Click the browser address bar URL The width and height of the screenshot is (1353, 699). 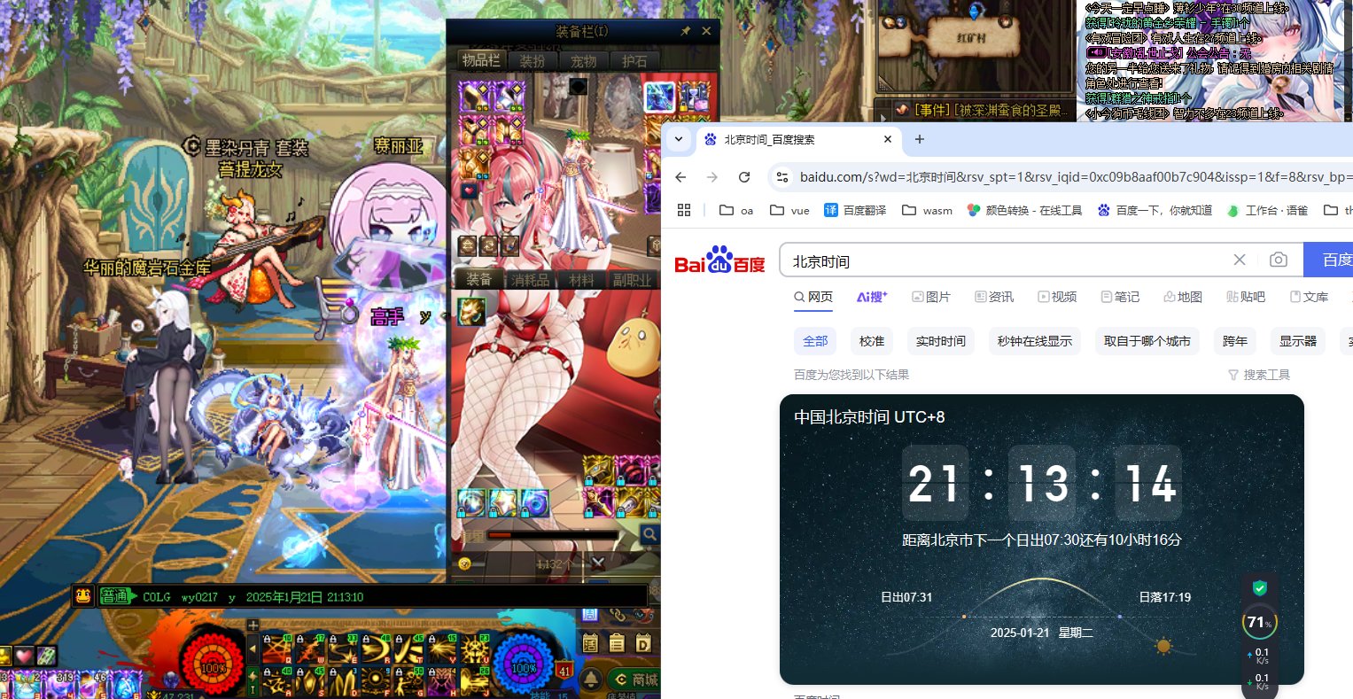(1076, 177)
